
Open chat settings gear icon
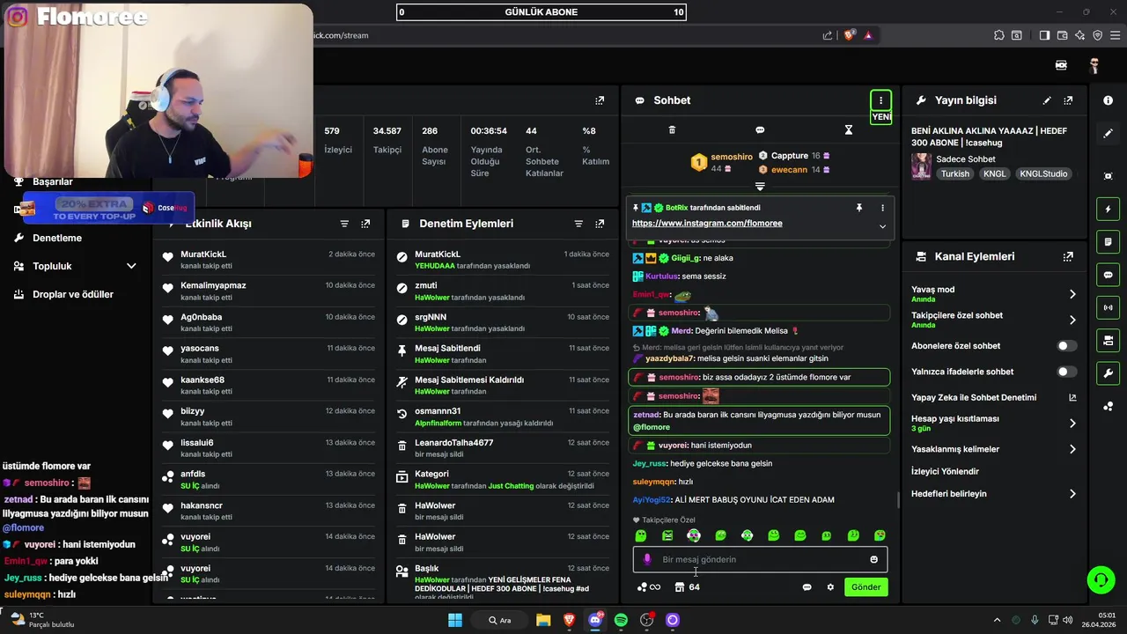(x=829, y=587)
